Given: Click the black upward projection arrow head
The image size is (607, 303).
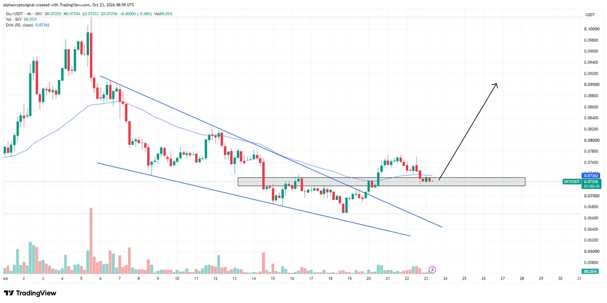Looking at the screenshot, I should 496,86.
